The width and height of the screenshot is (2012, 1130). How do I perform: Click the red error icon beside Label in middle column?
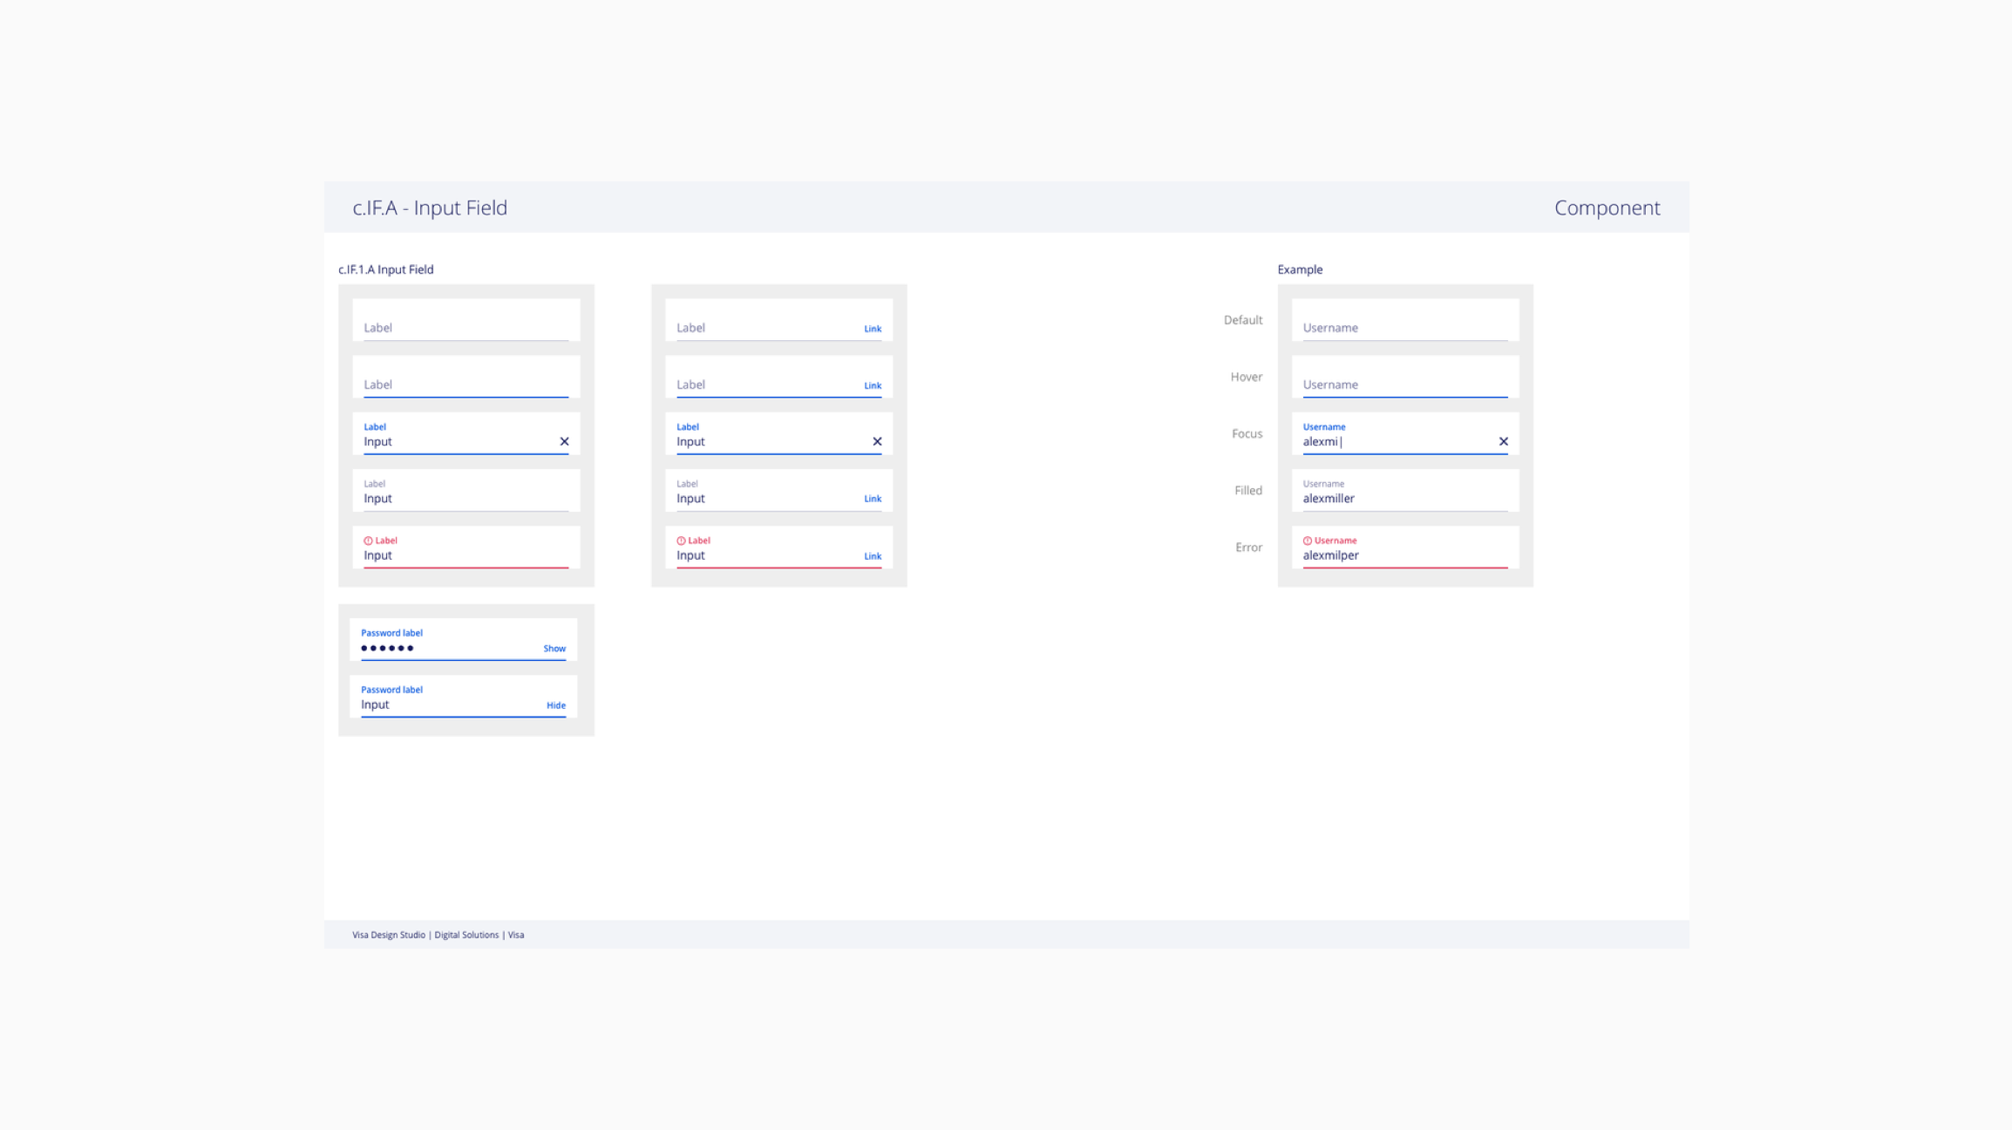(x=681, y=541)
